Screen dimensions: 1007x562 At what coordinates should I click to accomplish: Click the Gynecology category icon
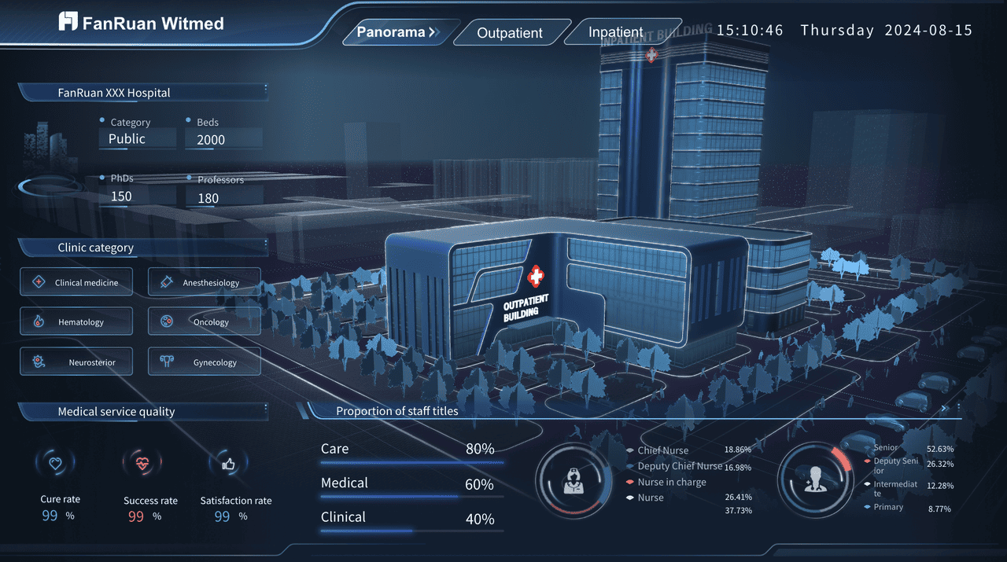click(166, 362)
